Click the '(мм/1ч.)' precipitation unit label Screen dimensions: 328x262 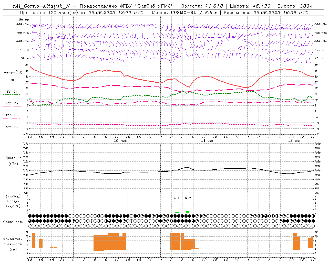[13, 206]
